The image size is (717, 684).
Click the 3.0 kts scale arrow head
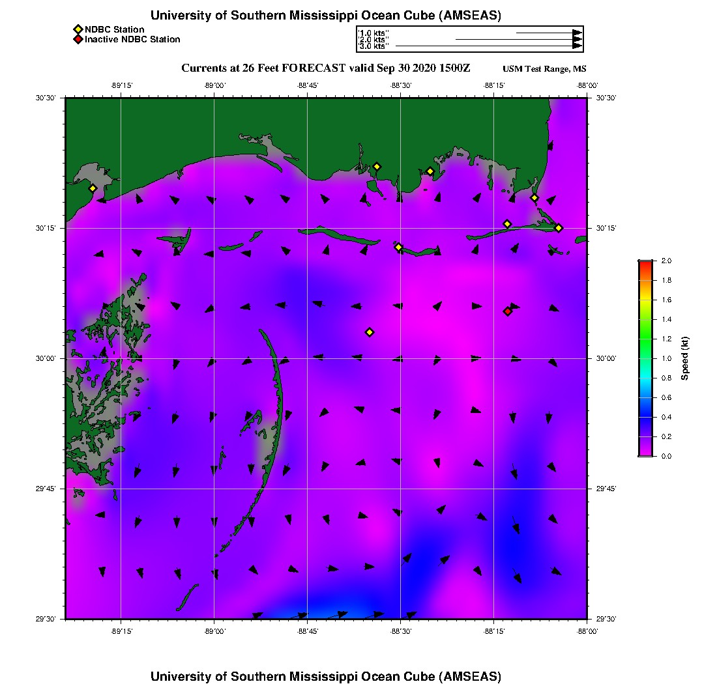(577, 46)
